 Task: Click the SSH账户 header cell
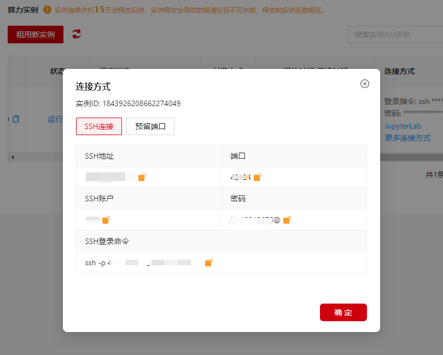click(149, 199)
